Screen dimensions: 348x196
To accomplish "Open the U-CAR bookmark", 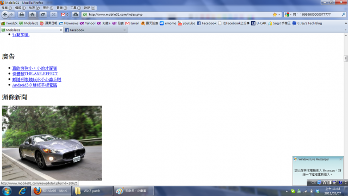I will point(259,23).
